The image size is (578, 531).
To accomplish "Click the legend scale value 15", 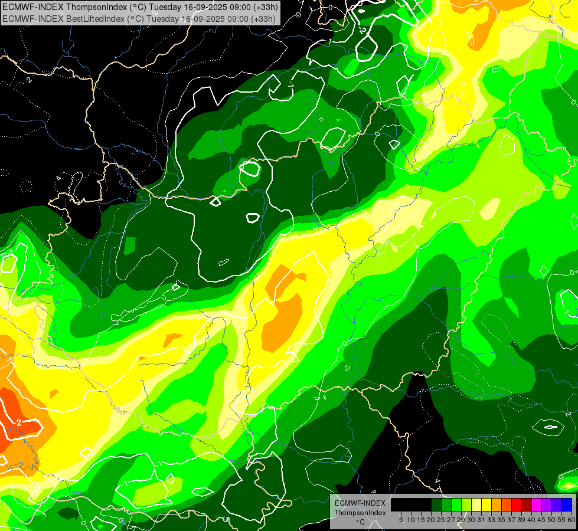I will pos(421,520).
